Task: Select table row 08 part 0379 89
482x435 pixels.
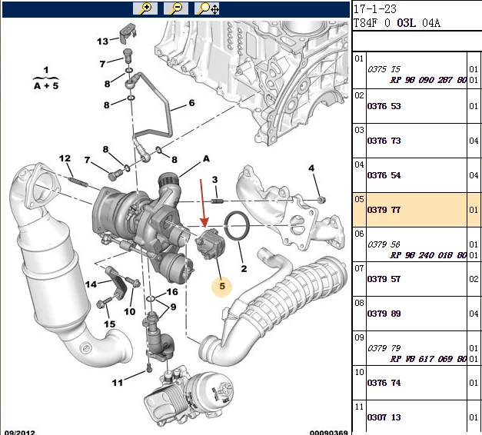Action: [417, 314]
